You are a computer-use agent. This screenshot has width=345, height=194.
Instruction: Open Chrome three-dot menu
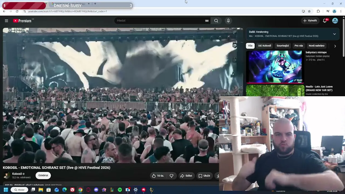[x=341, y=11]
